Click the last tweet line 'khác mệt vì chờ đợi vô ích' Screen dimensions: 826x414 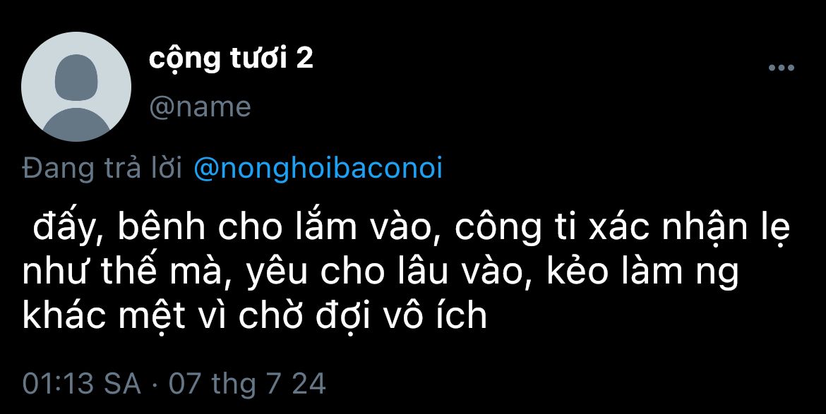[x=255, y=316]
